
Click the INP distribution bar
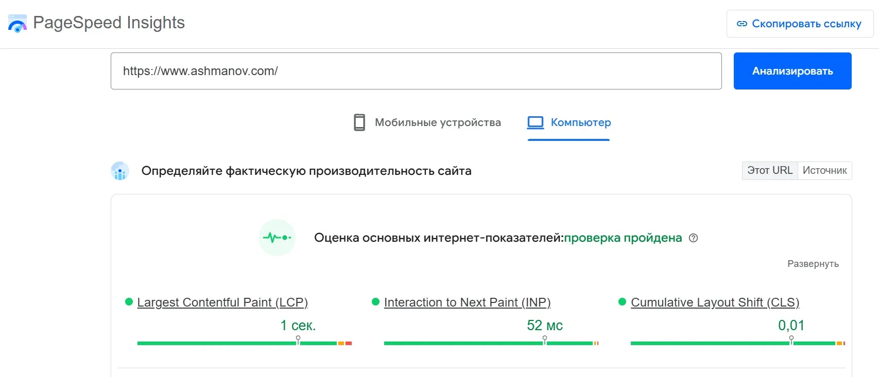491,343
